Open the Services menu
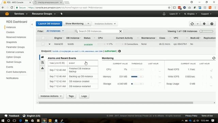Screen dimensions: 218x123 tap(21, 14)
